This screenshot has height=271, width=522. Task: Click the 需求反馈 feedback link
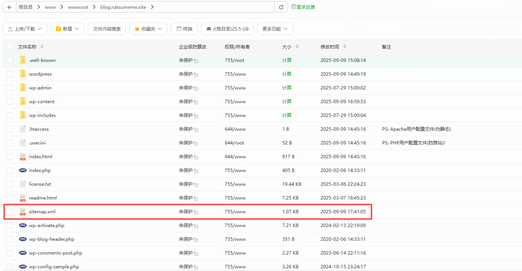click(x=303, y=7)
